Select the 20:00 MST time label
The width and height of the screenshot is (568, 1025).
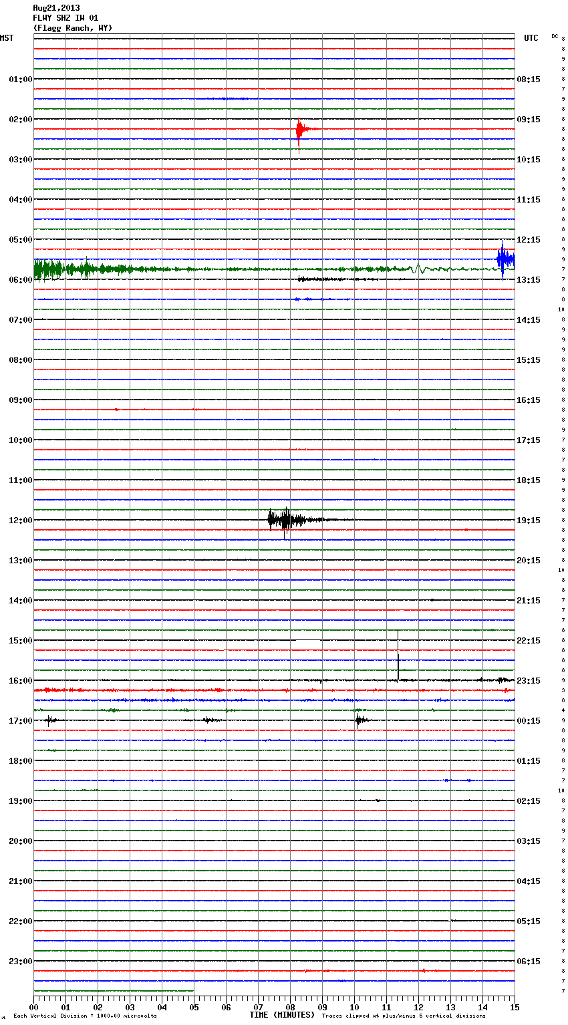[x=21, y=841]
